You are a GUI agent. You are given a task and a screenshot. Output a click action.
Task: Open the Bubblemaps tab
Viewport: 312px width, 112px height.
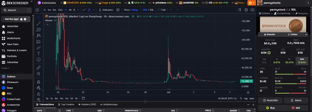coord(108,105)
